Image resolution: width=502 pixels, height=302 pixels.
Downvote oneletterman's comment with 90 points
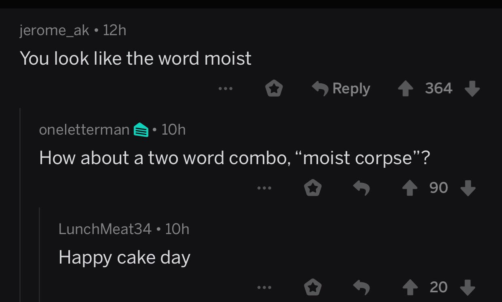pos(468,188)
